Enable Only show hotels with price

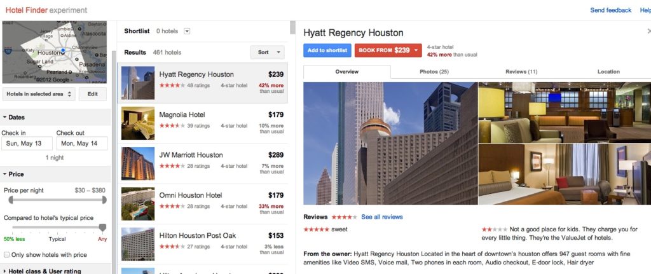[6, 255]
